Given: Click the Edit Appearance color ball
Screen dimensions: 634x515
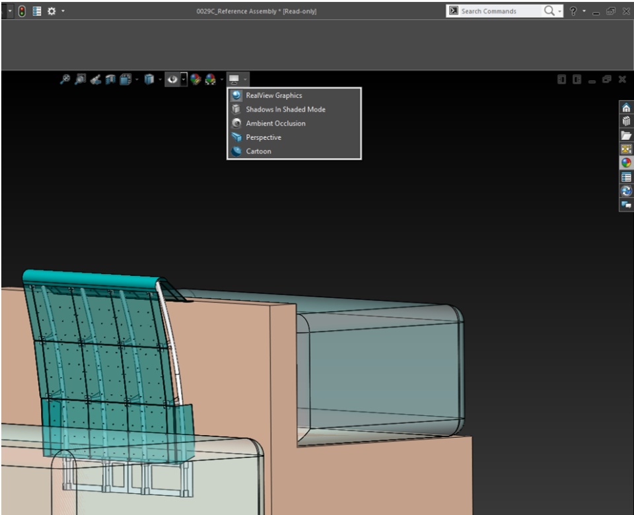Looking at the screenshot, I should [195, 79].
